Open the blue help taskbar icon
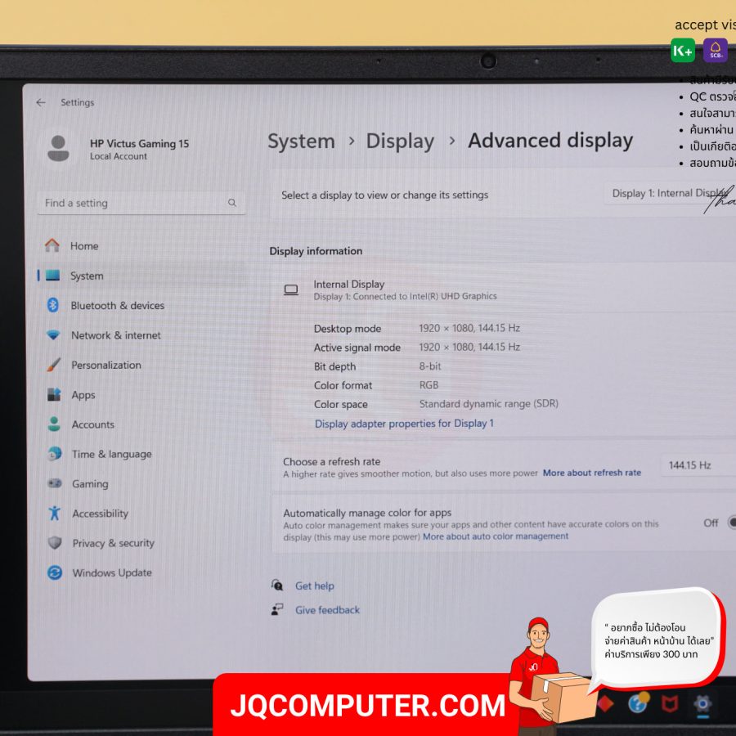 (x=638, y=702)
